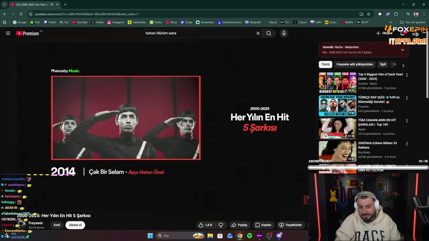
Task: Open the Sahibinden bookmark
Action: pyautogui.click(x=137, y=22)
